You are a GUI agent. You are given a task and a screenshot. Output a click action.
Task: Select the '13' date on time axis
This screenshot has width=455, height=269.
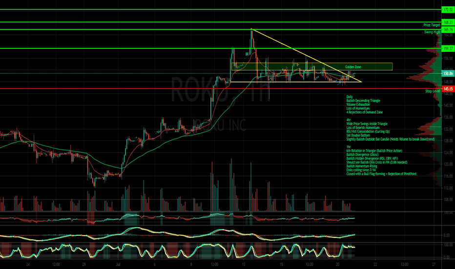point(244,264)
